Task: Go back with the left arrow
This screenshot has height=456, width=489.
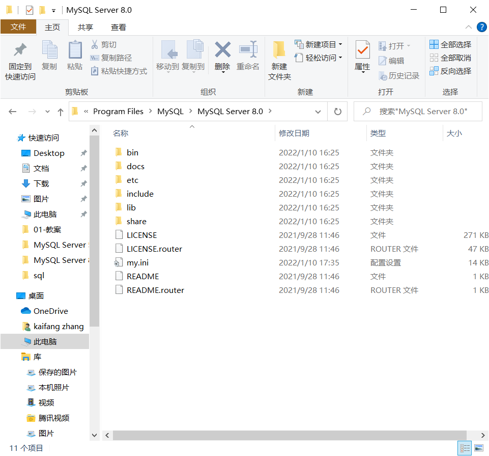Action: click(13, 112)
